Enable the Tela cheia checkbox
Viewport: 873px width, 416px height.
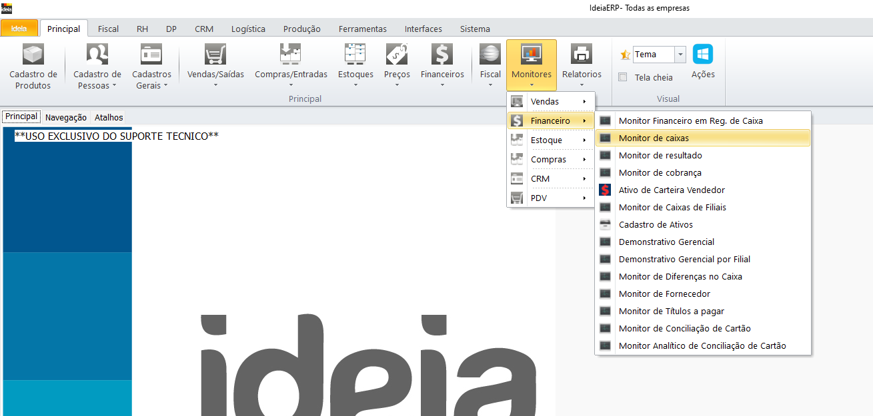tap(623, 77)
